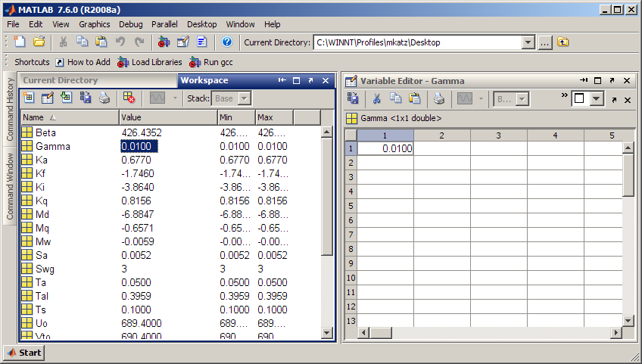Open the Profiler icon in main toolbar

tap(202, 42)
